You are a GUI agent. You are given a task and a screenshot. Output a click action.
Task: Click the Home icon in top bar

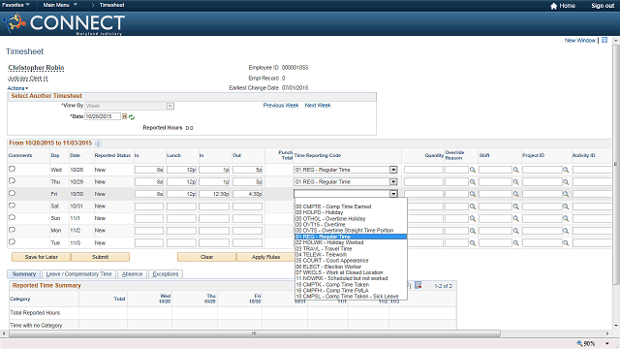[553, 6]
